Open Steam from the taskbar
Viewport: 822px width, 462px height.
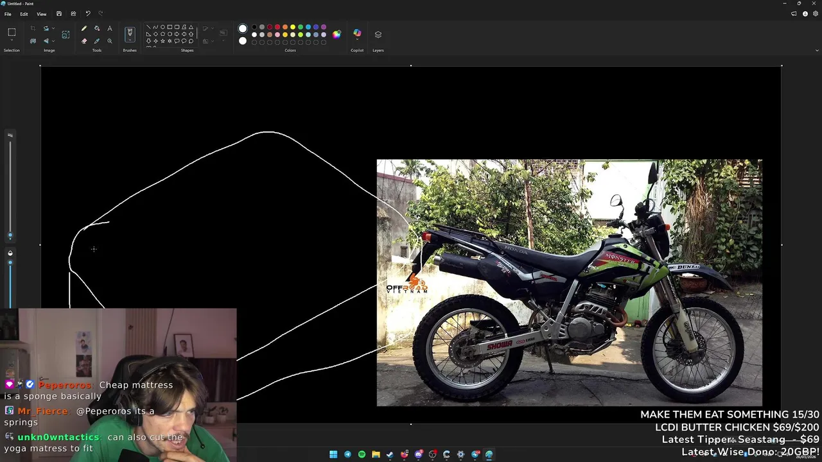(390, 454)
